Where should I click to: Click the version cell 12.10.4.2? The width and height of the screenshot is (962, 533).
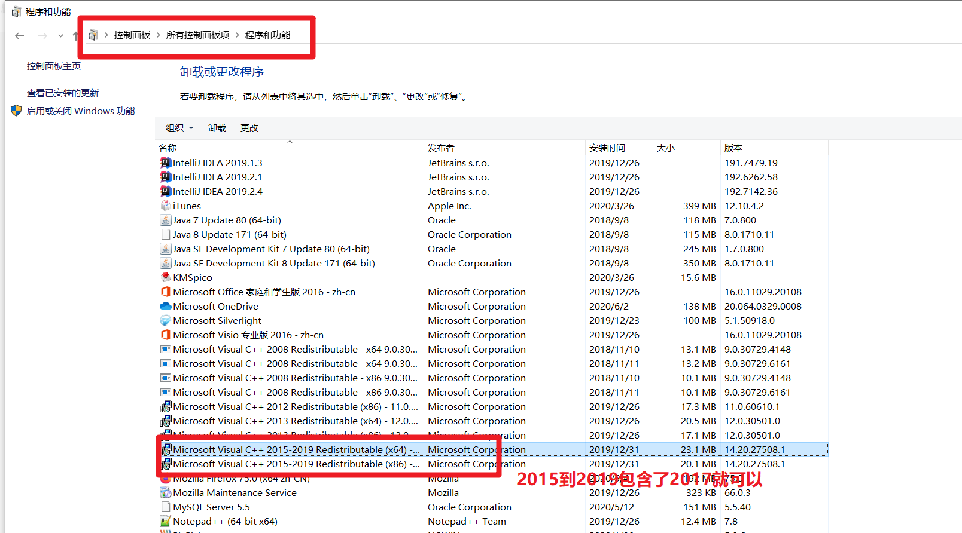pos(744,206)
